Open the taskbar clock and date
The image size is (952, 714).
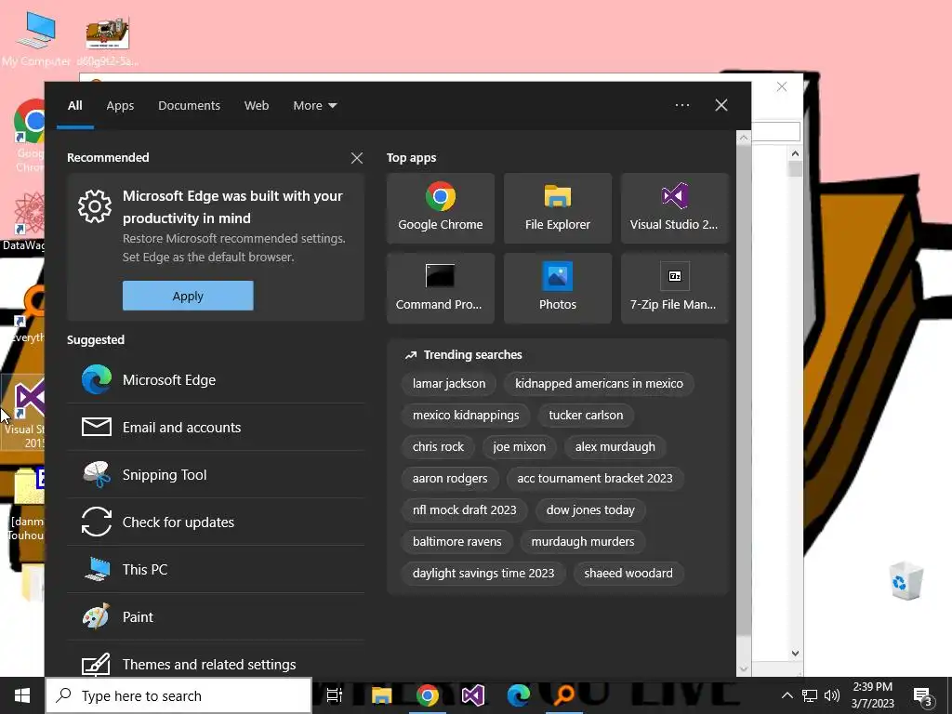click(x=872, y=695)
